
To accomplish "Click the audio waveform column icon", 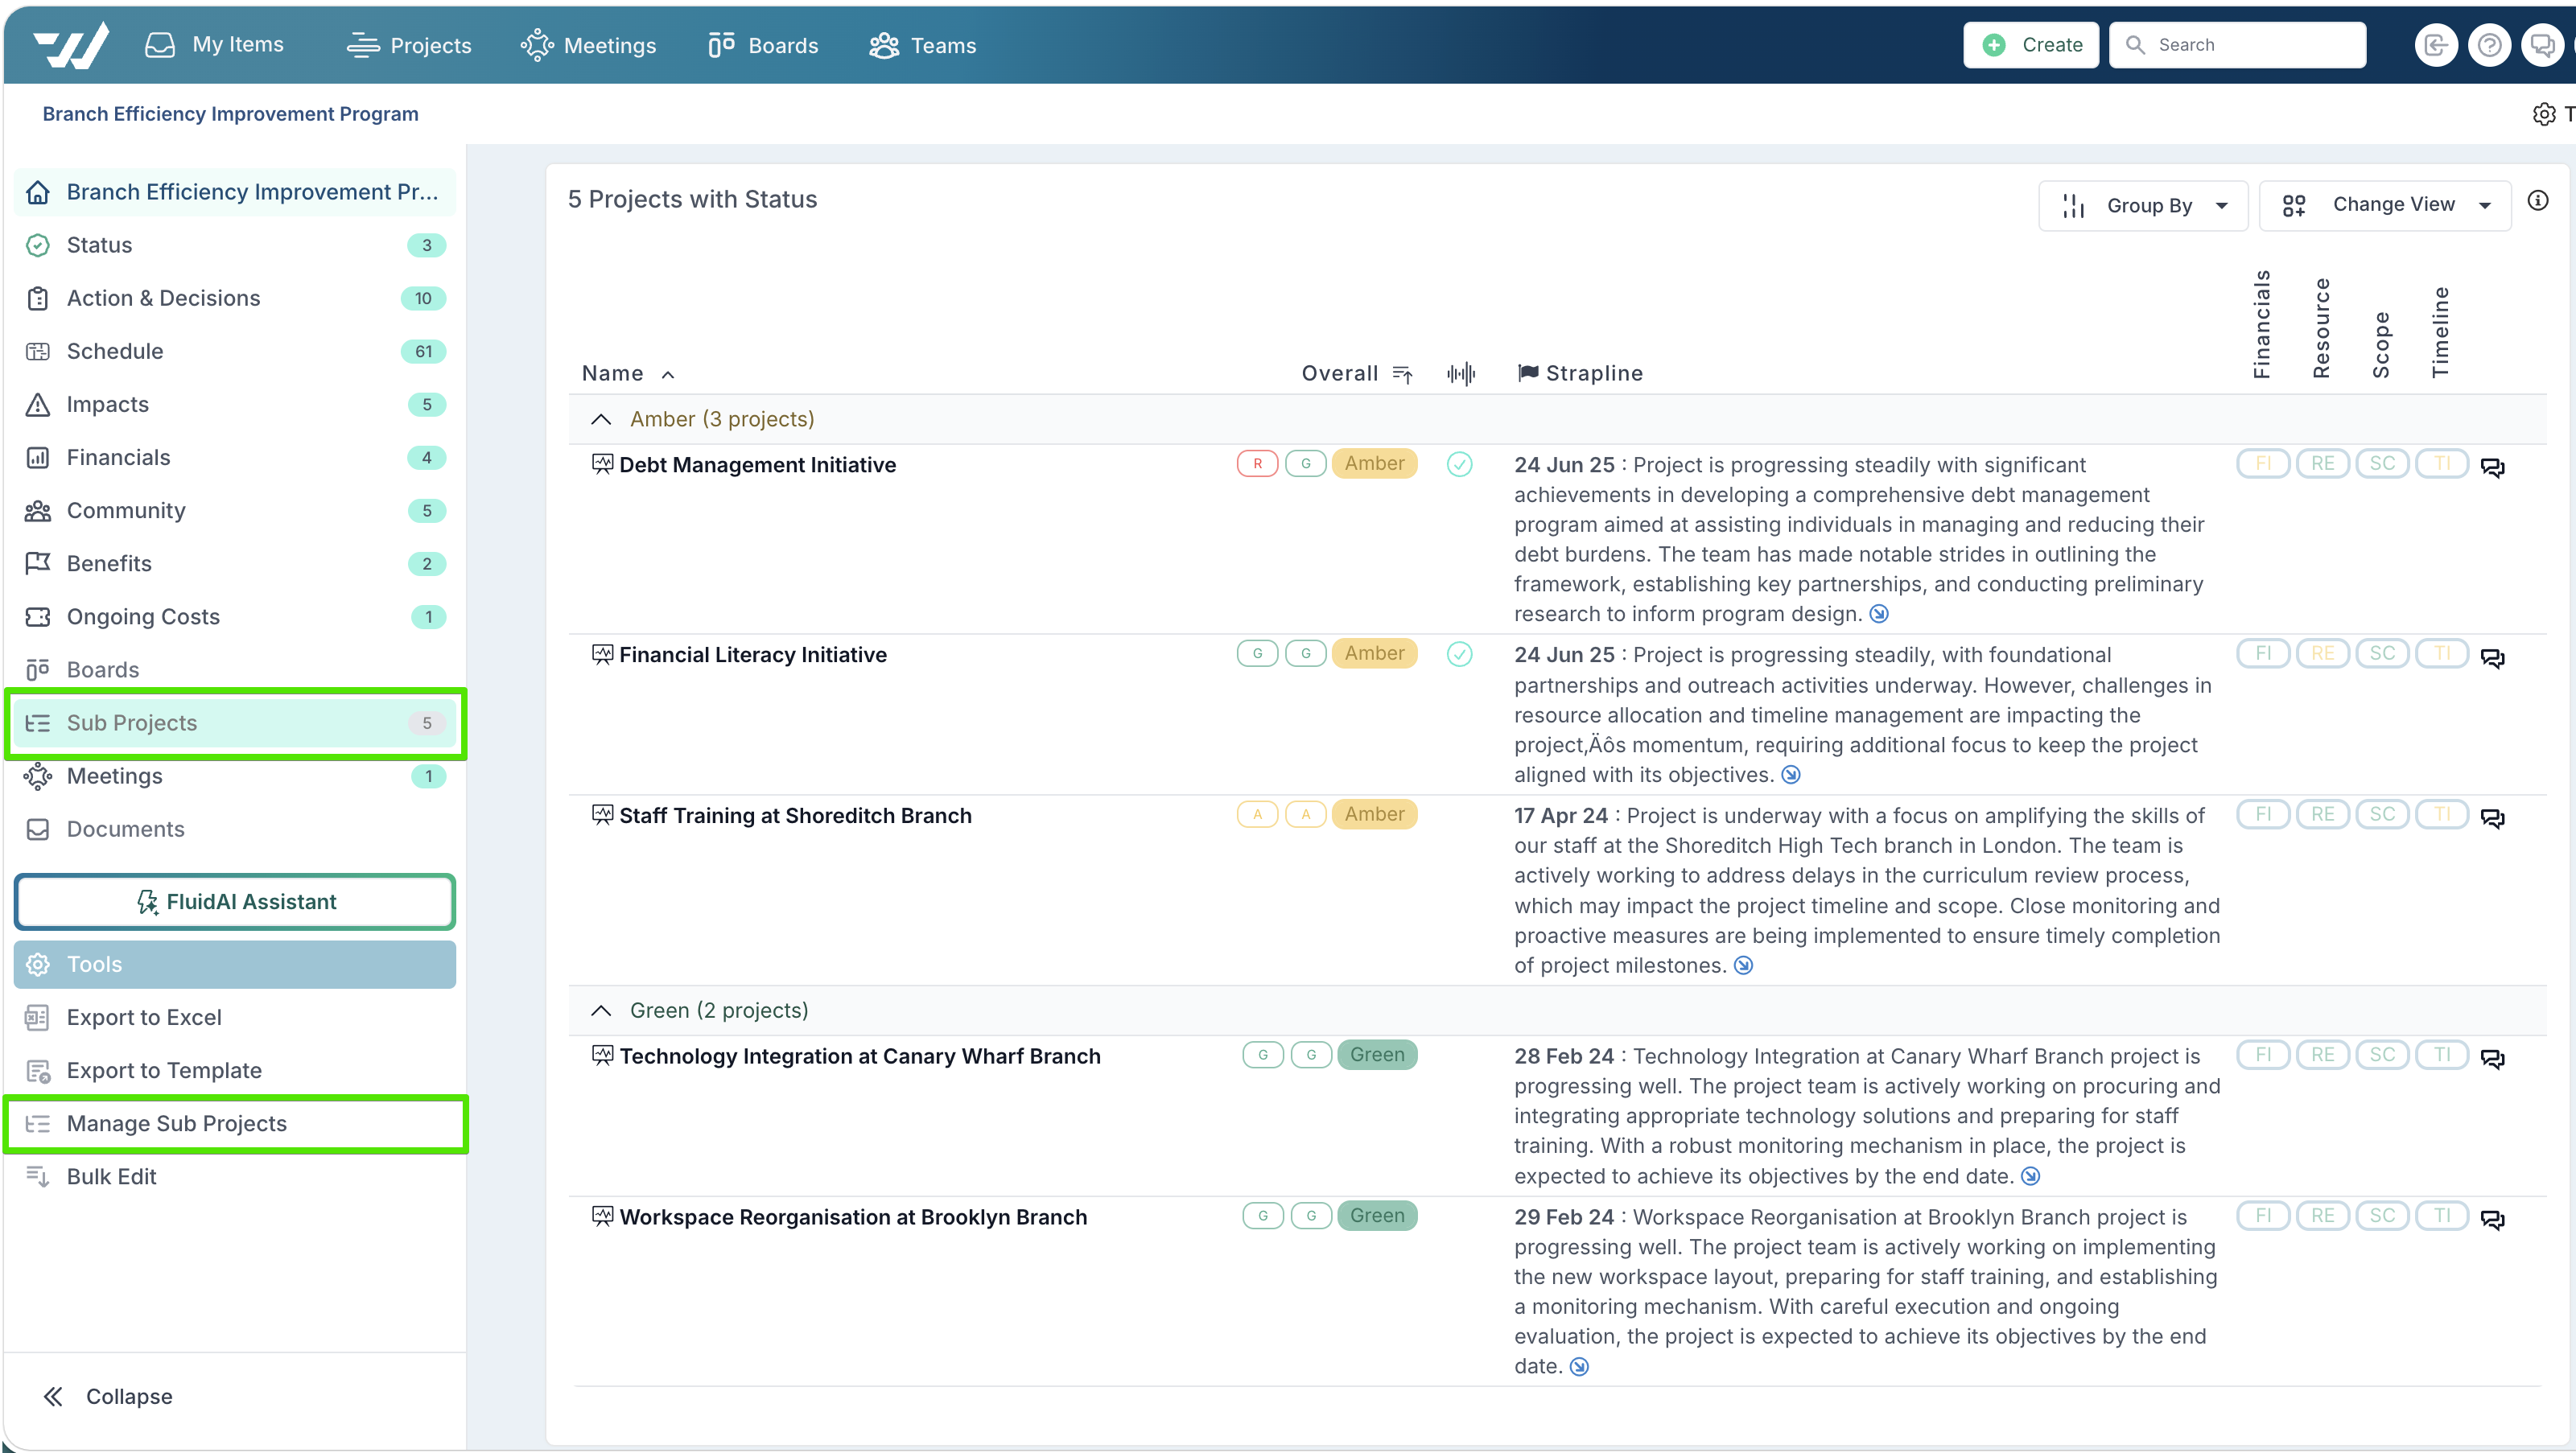I will [1461, 374].
